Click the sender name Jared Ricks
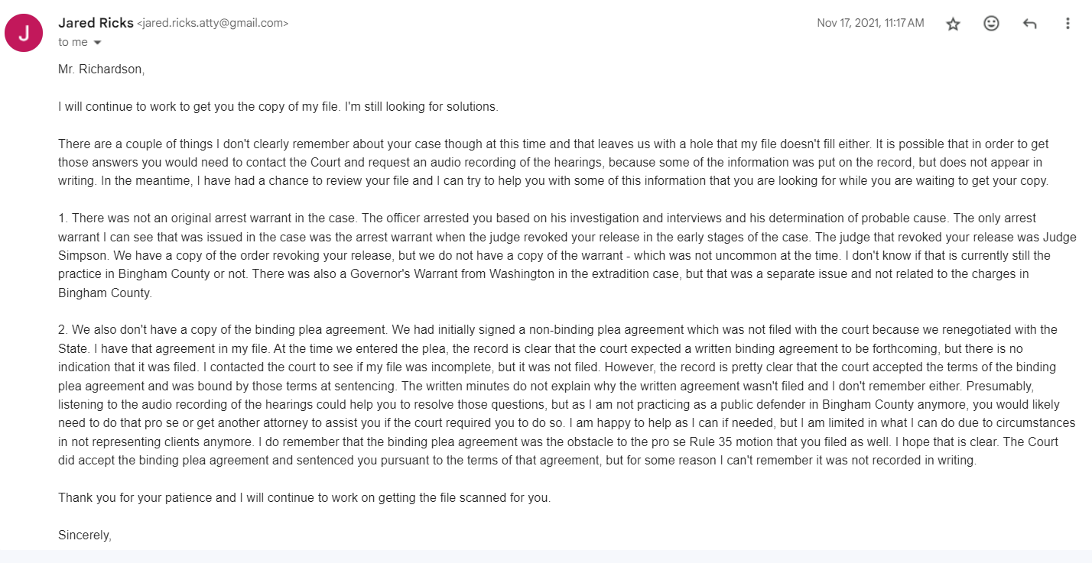This screenshot has height=563, width=1092. (x=96, y=23)
